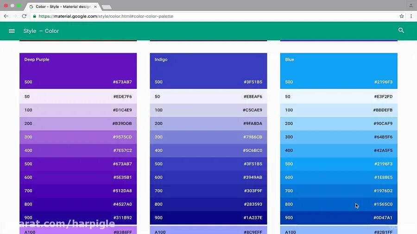Pick Blue 300 swatch #64B5F6
The image size is (417, 234).
[x=339, y=137]
